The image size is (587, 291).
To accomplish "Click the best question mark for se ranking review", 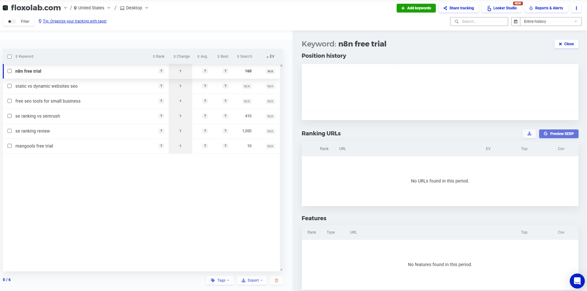I will [225, 131].
